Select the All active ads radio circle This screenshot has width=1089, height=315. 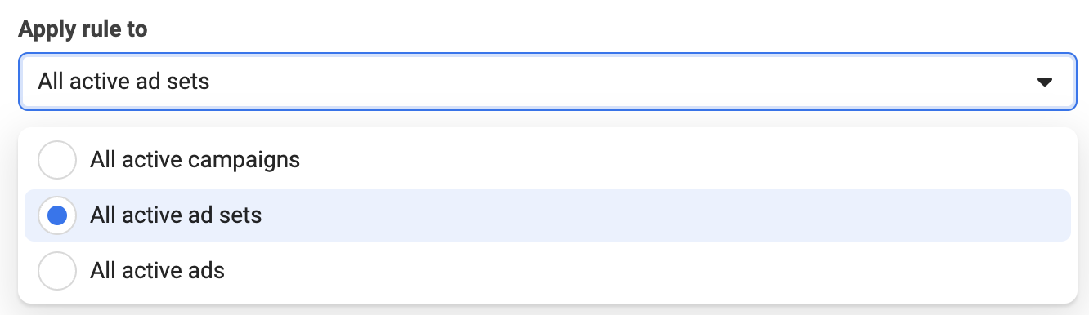57,270
